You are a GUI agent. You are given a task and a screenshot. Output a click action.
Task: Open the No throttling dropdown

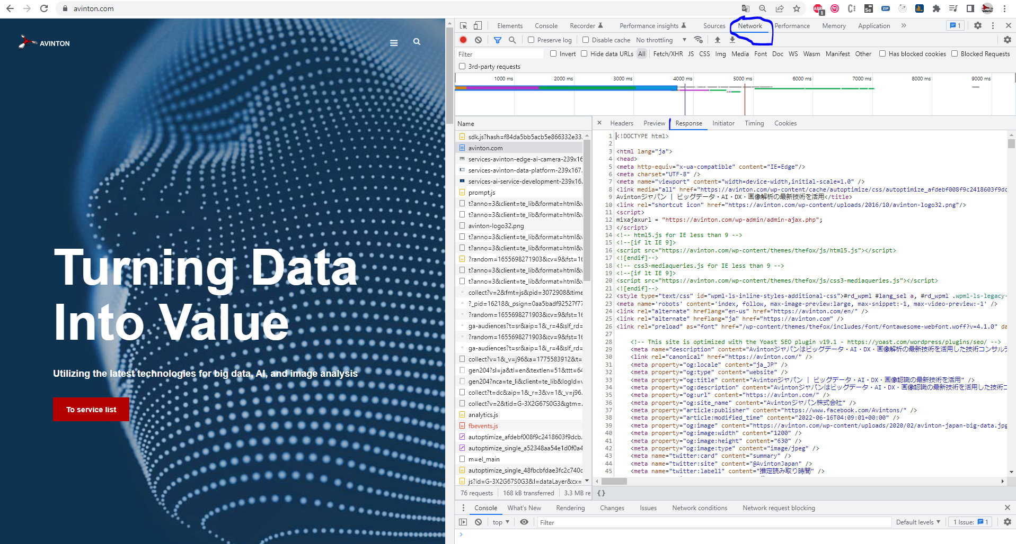[661, 40]
